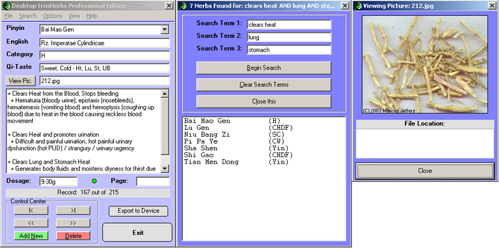The width and height of the screenshot is (499, 248).
Task: Open the Search menu
Action: 28,16
